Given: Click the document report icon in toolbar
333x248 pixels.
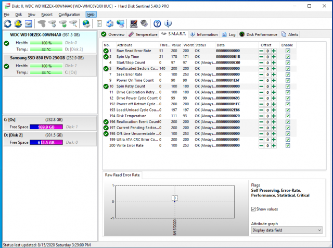Looking at the screenshot, I should [99, 23].
